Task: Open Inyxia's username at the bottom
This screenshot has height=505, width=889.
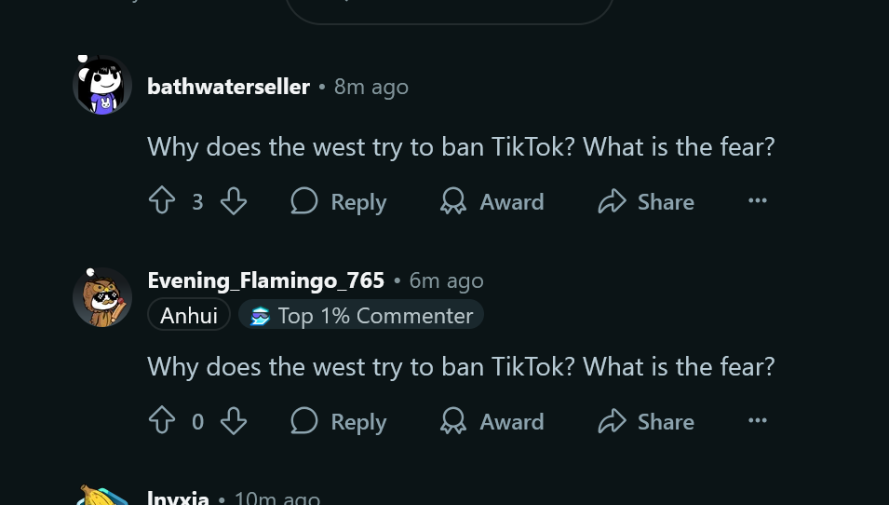Action: [x=178, y=498]
